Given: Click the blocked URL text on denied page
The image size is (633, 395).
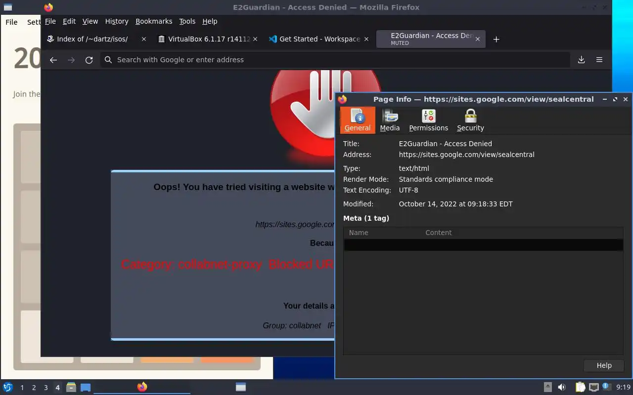Looking at the screenshot, I should (x=295, y=224).
